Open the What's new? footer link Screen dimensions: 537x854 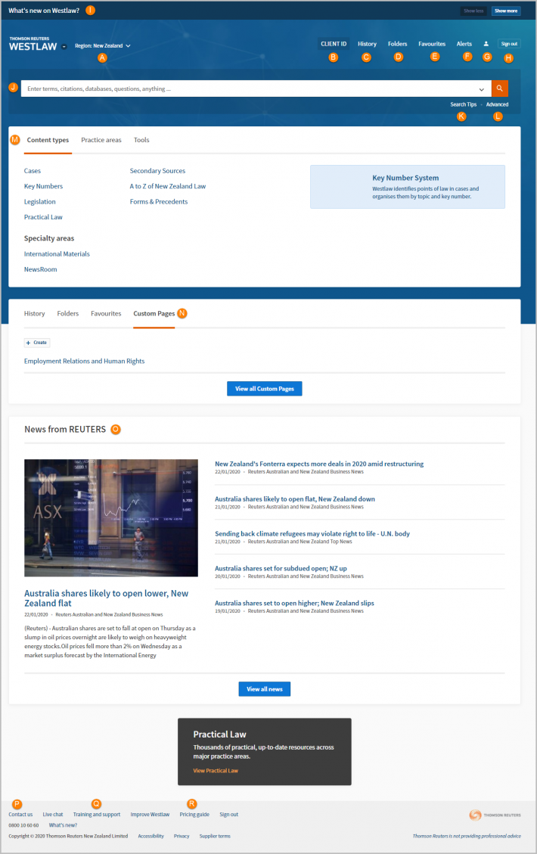click(x=64, y=825)
